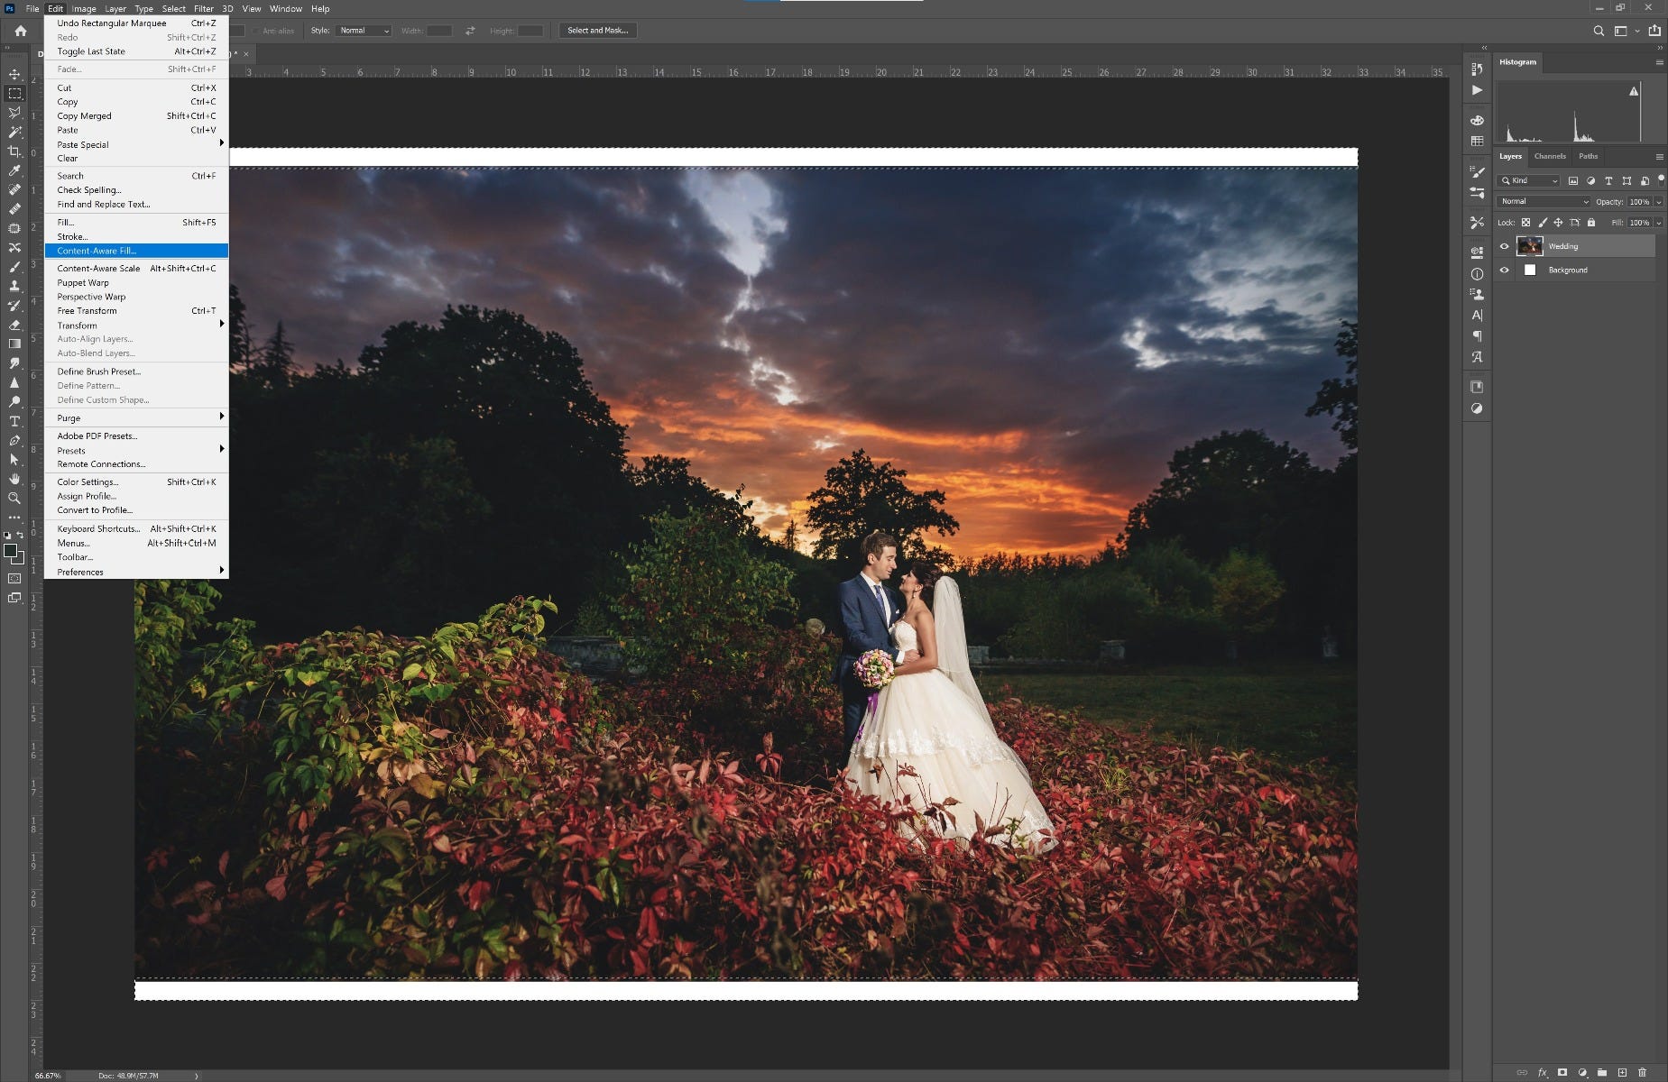The image size is (1668, 1082).
Task: Click Select and Mask button
Action: (597, 31)
